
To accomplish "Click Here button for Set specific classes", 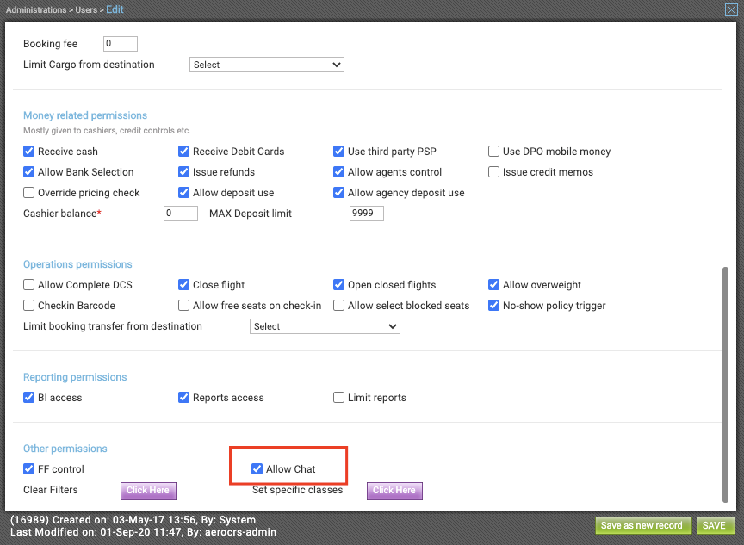I will pyautogui.click(x=394, y=491).
